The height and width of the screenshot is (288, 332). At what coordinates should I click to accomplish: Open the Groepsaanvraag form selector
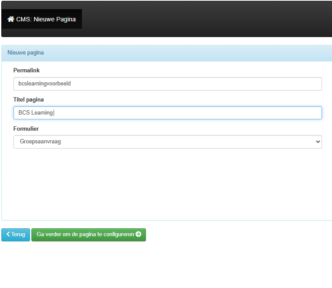[167, 142]
